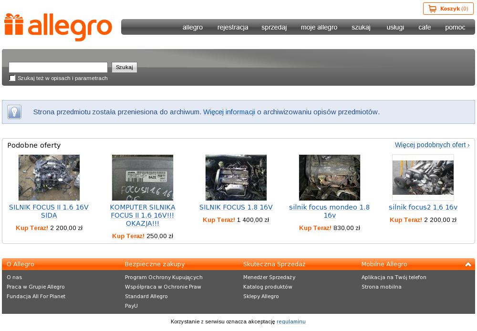Enable 'Szukaj też w opisach i parametrach' checkbox
477x331 pixels.
tap(12, 78)
